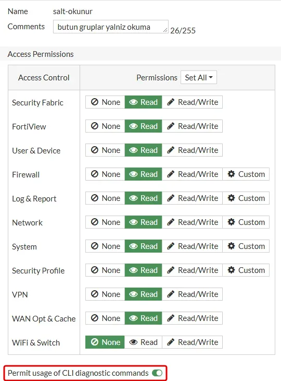Set Security Profile permission to Read
The image size is (281, 381).
[144, 270]
